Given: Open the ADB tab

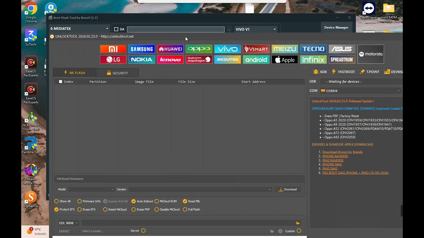Looking at the screenshot, I should click(320, 72).
